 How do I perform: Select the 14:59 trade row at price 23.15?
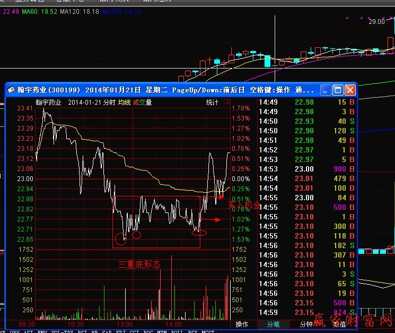click(306, 312)
